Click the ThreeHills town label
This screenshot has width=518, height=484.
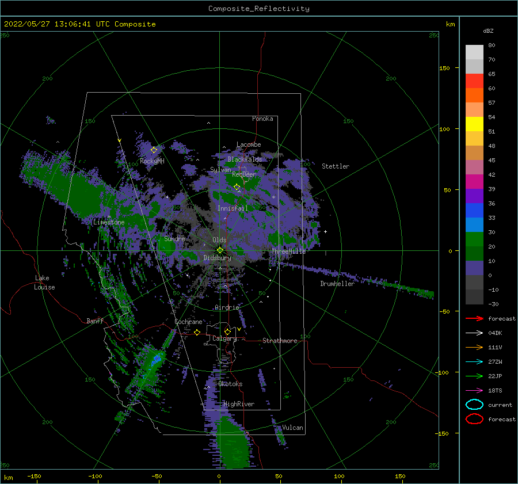click(289, 251)
